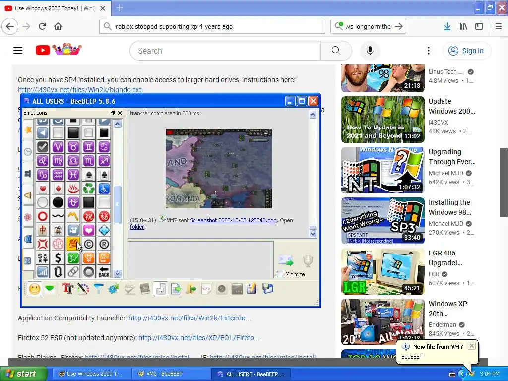This screenshot has height=381, width=508.
Task: Click chat history scroll down arrow
Action: coord(313,234)
